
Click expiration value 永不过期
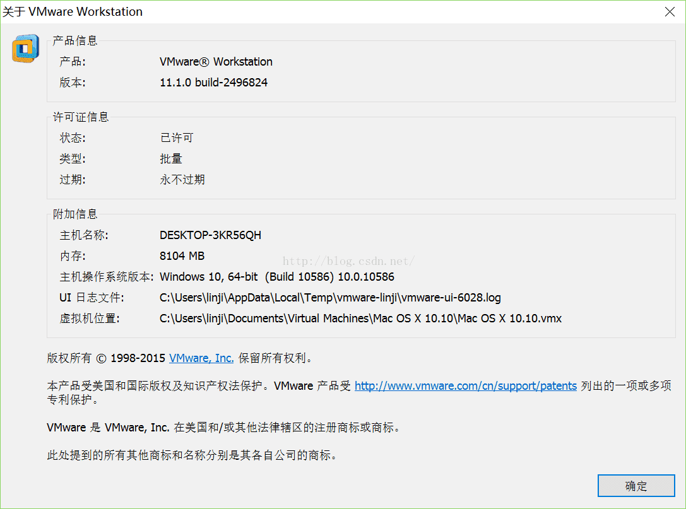(182, 180)
